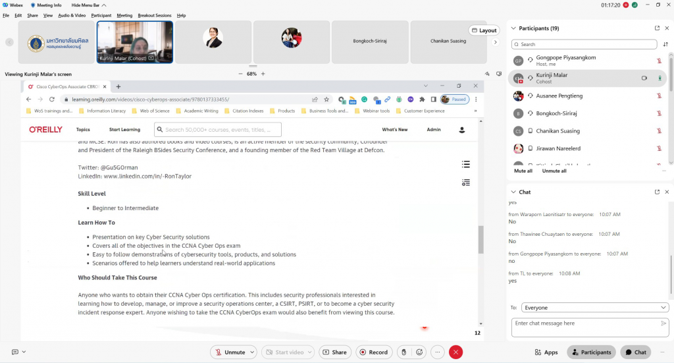
Task: Collapse the Participants panel chevron
Action: [x=513, y=28]
